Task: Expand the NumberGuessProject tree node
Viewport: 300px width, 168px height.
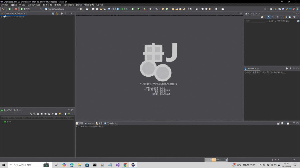Action: click(2, 17)
